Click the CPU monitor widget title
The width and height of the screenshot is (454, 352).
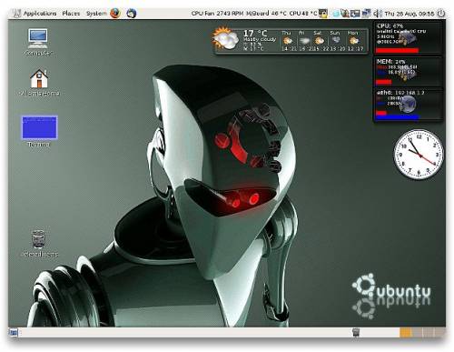point(390,26)
